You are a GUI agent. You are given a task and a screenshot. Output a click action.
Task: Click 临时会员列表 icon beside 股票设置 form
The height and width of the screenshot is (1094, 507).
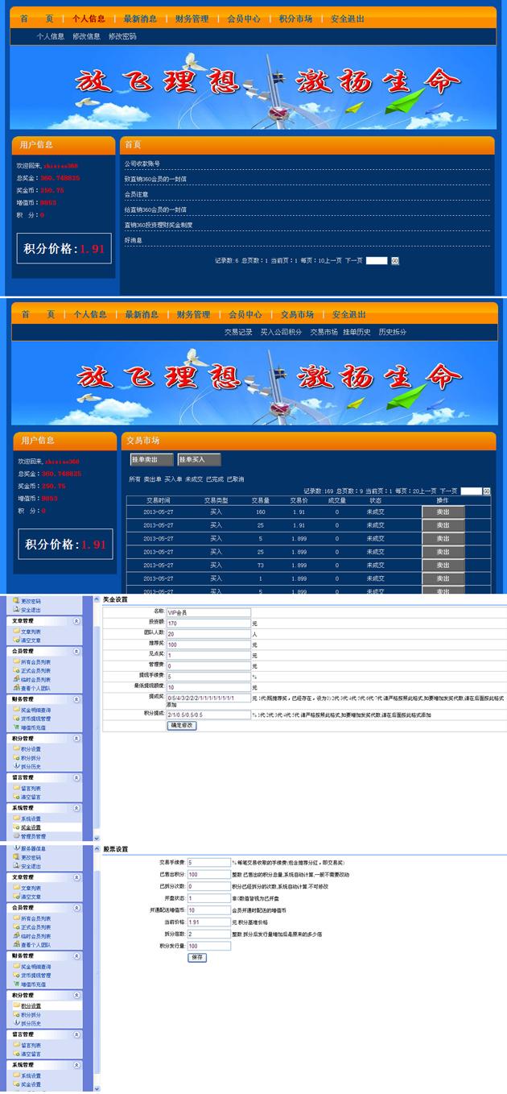[16, 937]
